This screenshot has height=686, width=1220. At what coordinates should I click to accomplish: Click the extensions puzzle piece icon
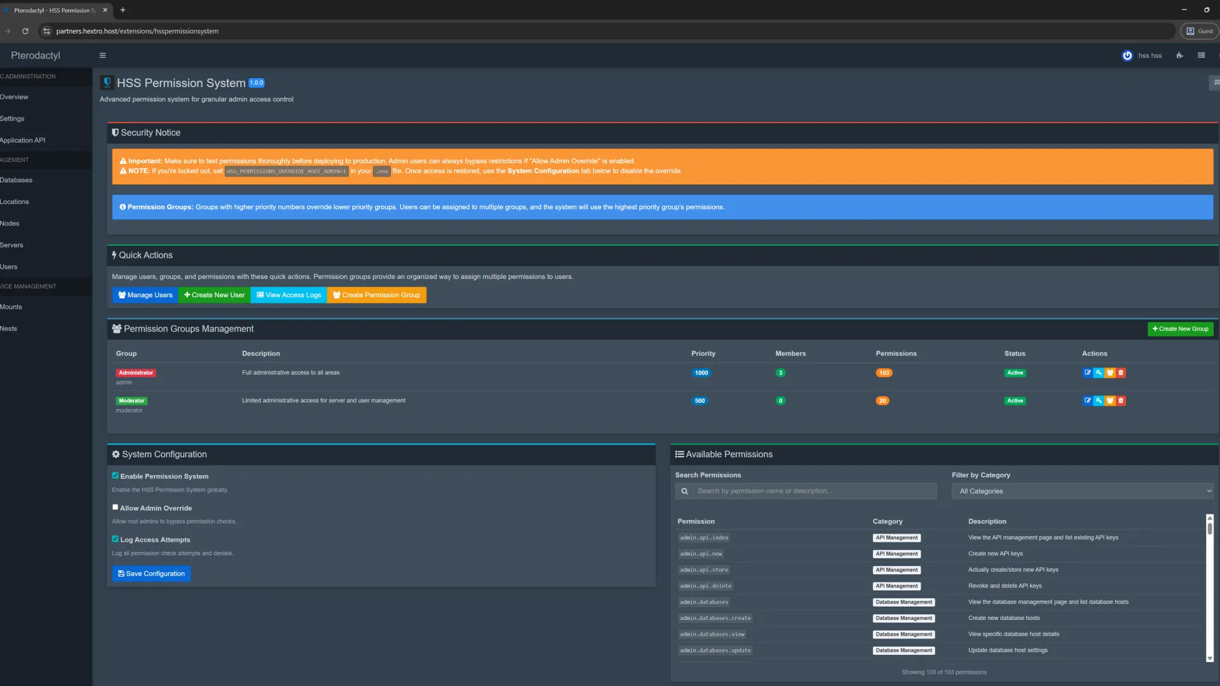pos(1179,55)
